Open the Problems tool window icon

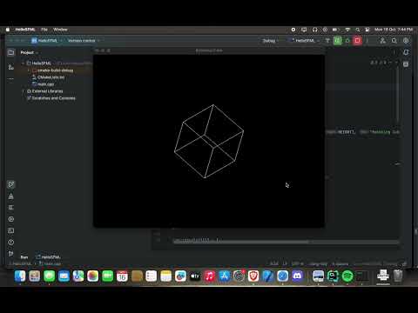(11, 243)
